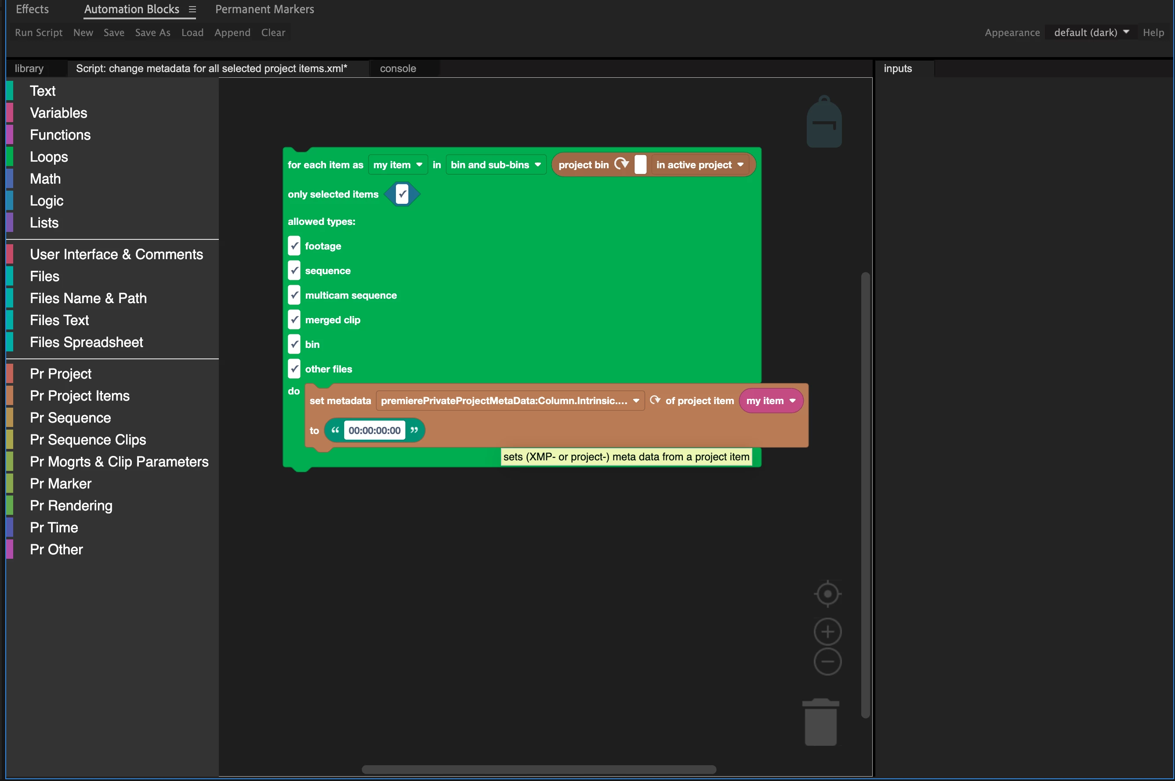The image size is (1175, 781).
Task: Open the premierePrivateProjectMetaData column dropdown
Action: (510, 401)
